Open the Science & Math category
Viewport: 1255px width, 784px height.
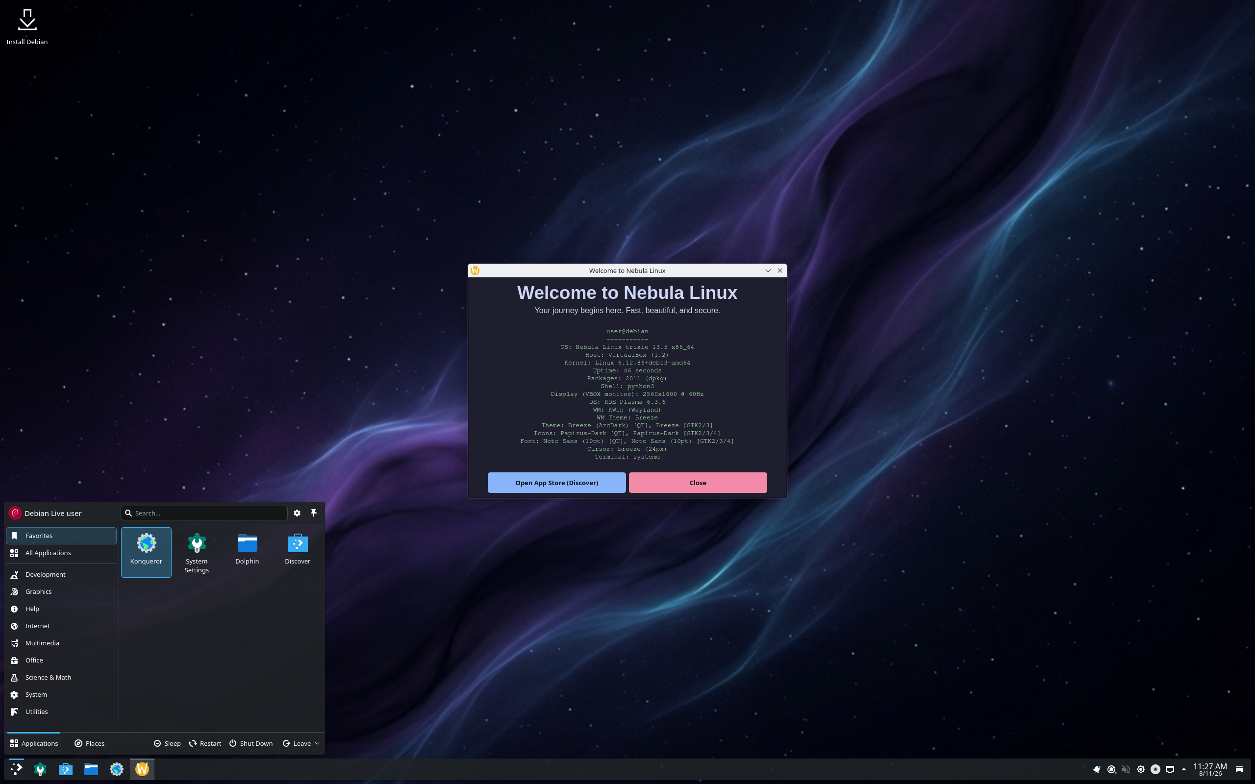click(x=61, y=677)
